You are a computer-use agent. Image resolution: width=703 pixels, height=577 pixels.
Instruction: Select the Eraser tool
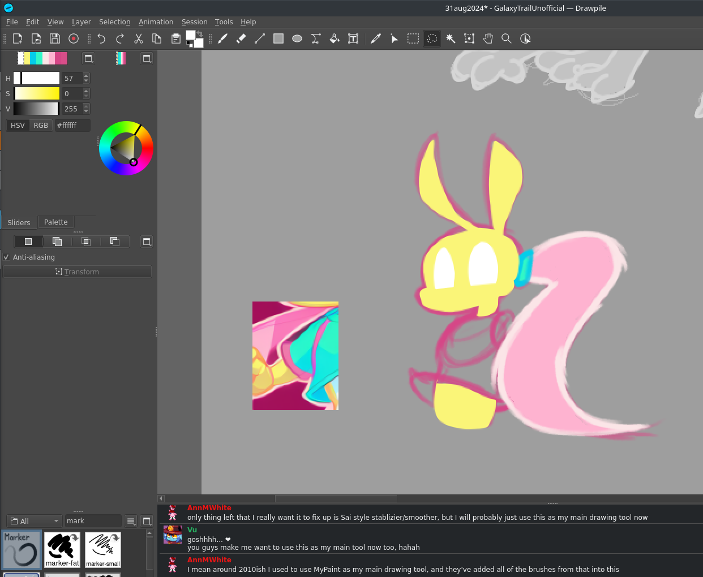tap(241, 38)
